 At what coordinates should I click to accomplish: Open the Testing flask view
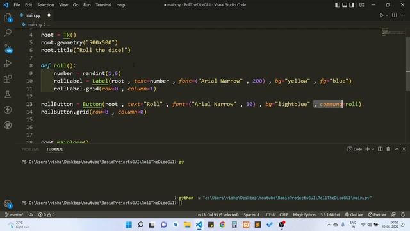tap(8, 94)
